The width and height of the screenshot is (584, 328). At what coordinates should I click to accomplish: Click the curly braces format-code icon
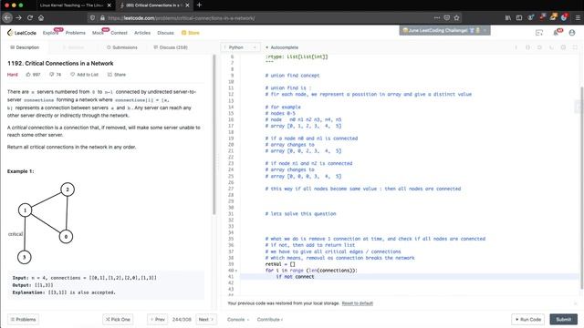pyautogui.click(x=527, y=47)
